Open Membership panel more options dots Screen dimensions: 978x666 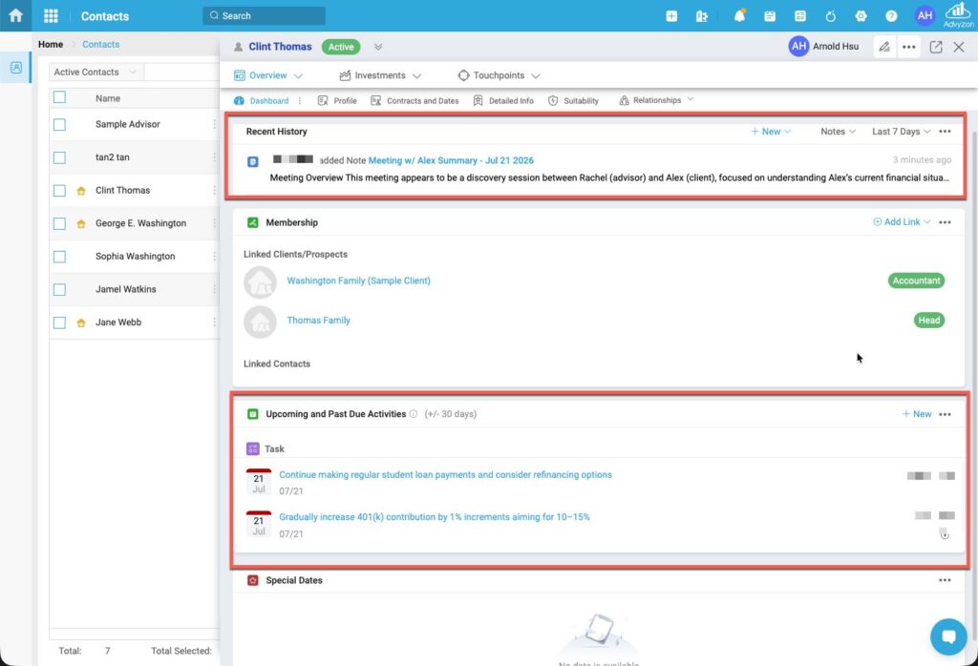[x=945, y=222]
